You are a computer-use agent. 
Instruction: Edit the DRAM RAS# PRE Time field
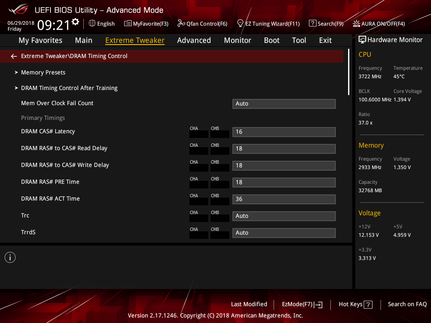(x=284, y=183)
